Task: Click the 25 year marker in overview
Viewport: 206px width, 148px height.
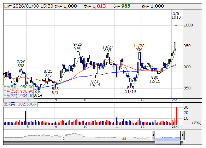Action: pyautogui.click(x=124, y=139)
